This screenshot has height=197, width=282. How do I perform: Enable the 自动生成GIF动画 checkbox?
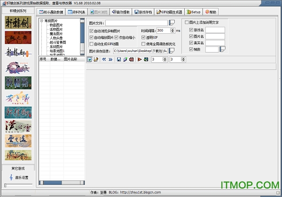point(91,44)
